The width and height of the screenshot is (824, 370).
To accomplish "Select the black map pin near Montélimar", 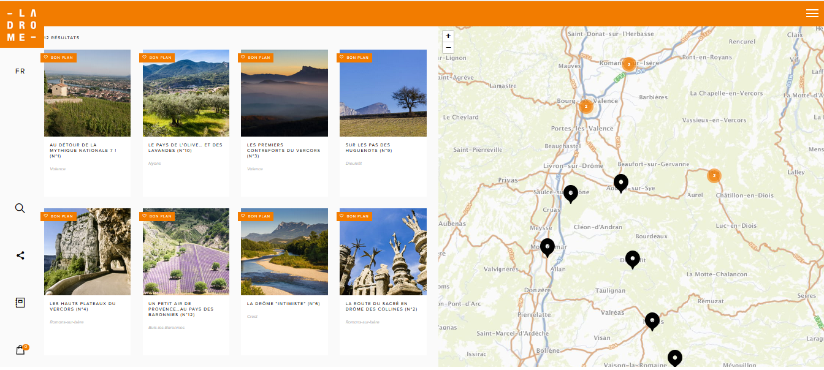I will click(x=547, y=247).
